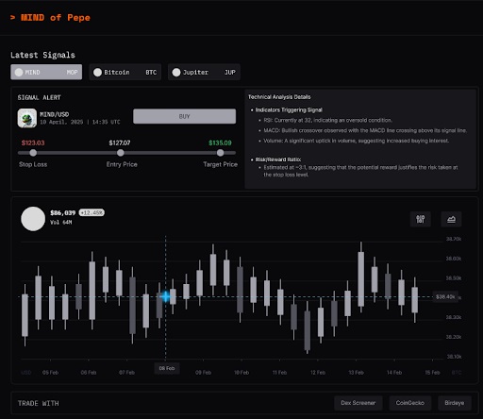The height and width of the screenshot is (419, 483).
Task: Open Dex Screener trading link
Action: coord(358,403)
